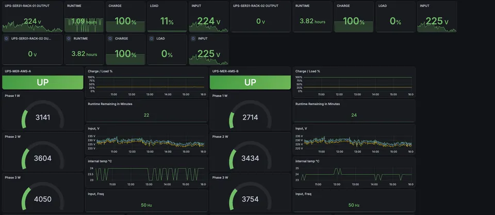Open the UPS-MER-AMS-B panel title
Image resolution: width=495 pixels, height=215 pixels.
225,71
